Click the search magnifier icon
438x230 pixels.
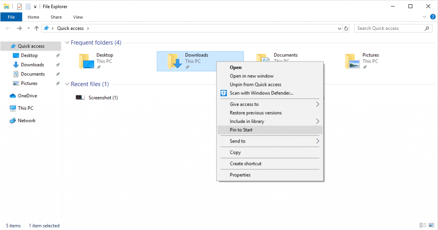click(x=427, y=28)
